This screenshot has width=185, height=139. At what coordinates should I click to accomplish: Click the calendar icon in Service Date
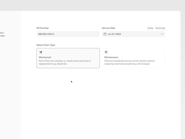(105, 34)
